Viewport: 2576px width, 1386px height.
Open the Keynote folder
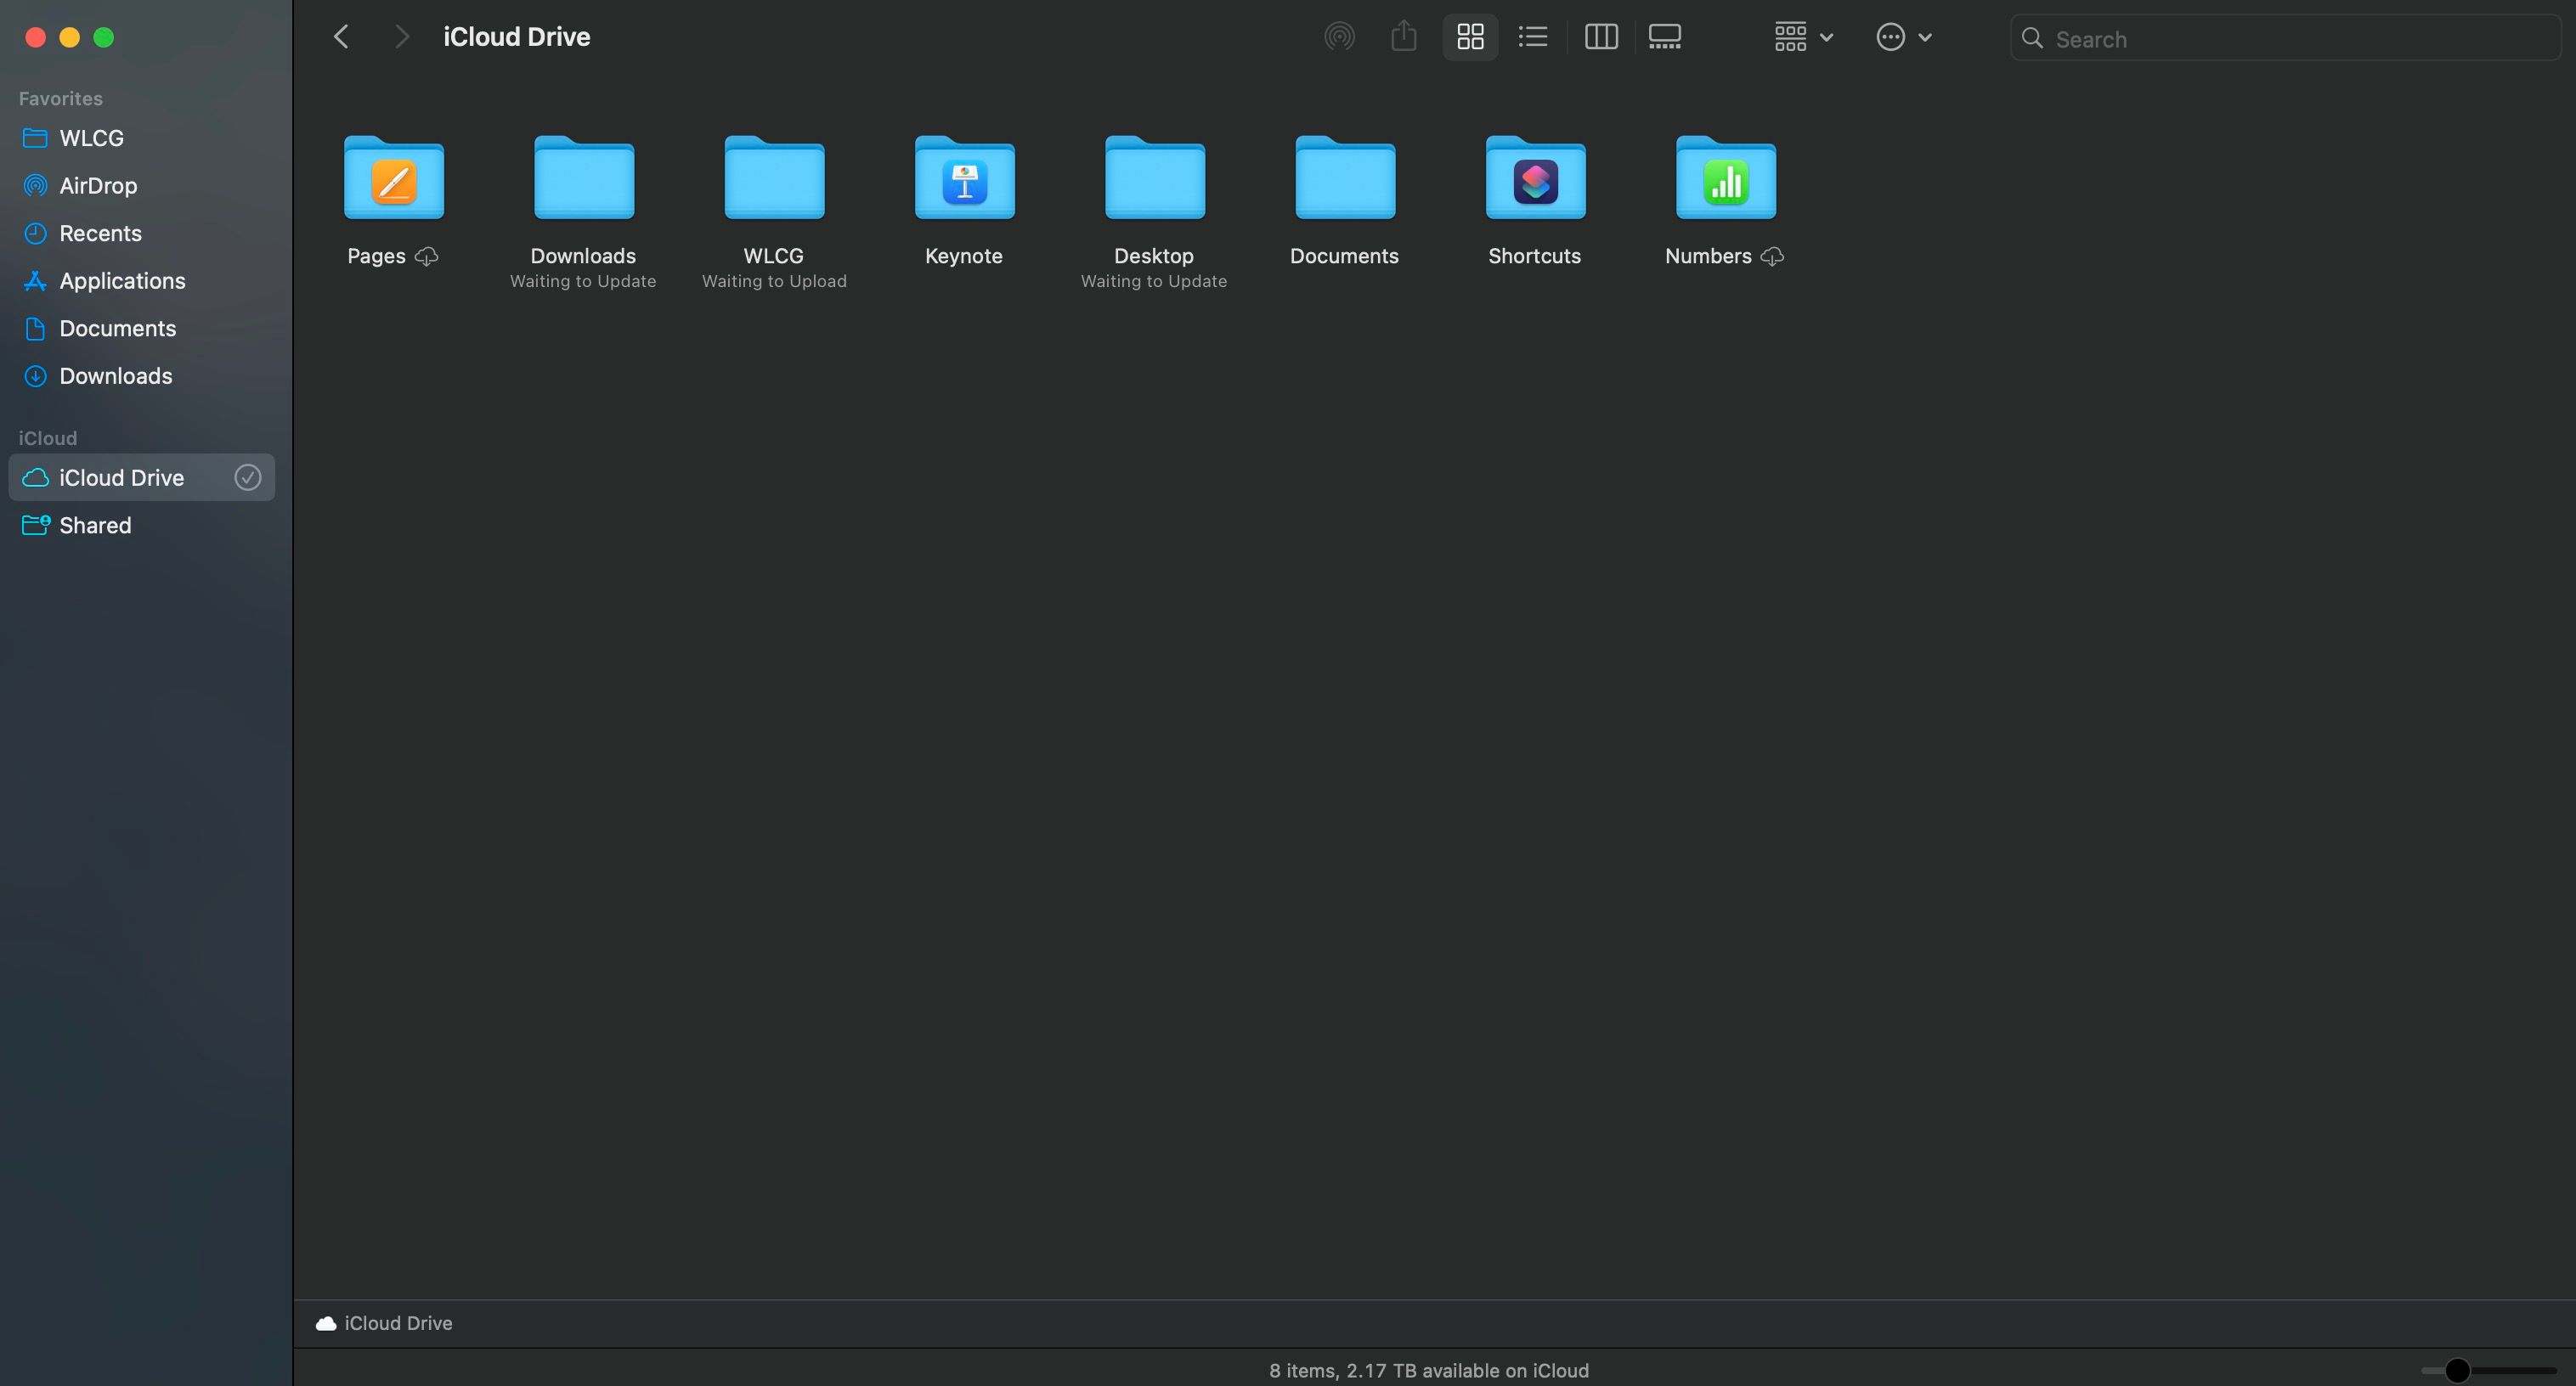(x=964, y=180)
